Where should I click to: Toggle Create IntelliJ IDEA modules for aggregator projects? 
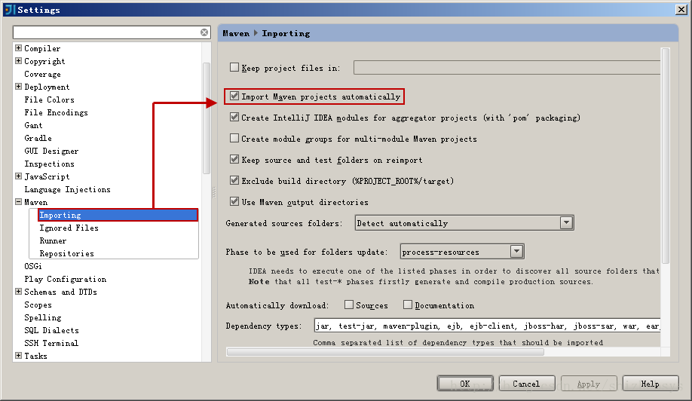click(x=234, y=117)
